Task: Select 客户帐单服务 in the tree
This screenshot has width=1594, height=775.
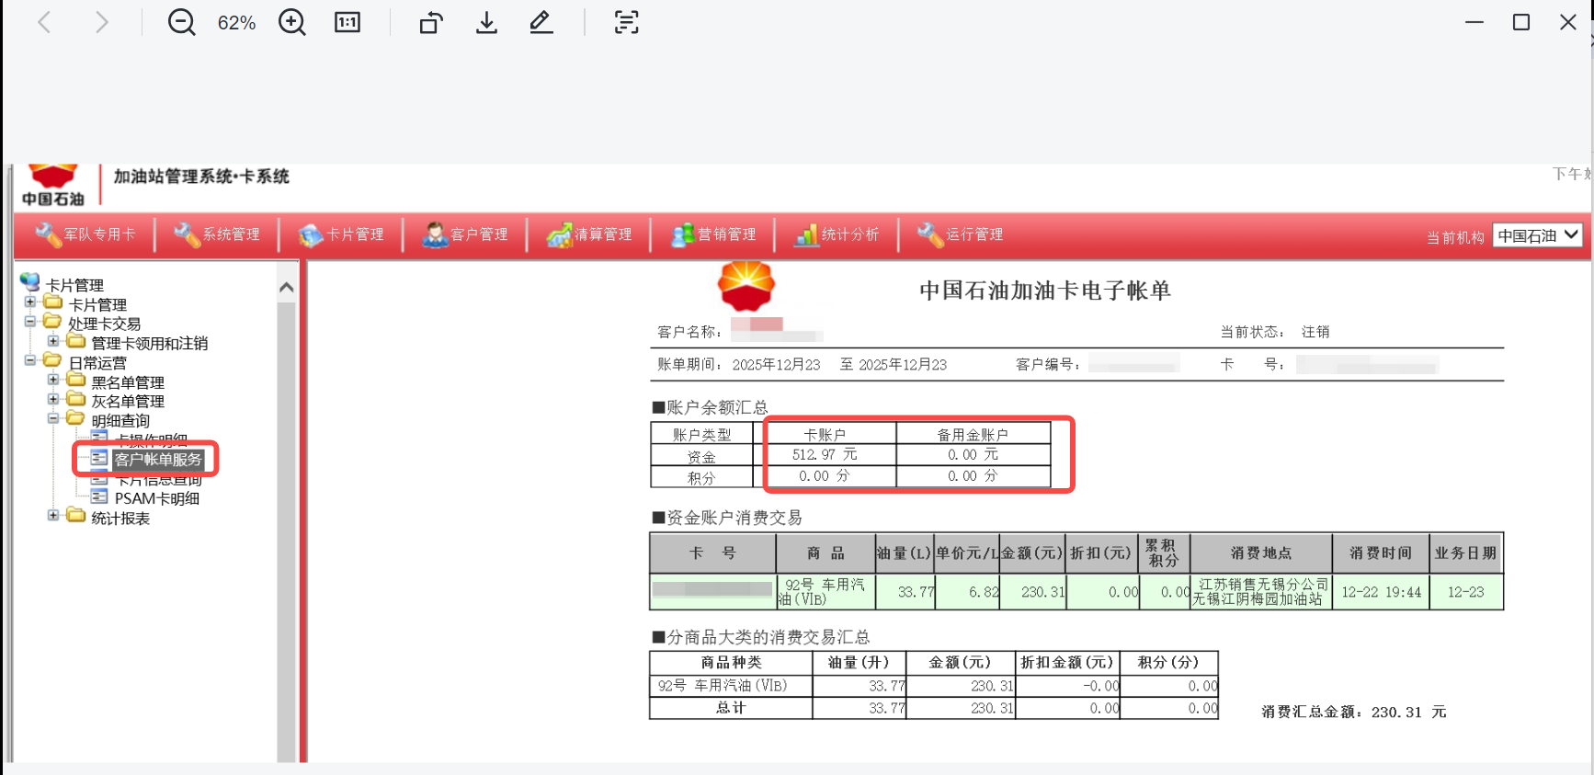Action: point(157,459)
